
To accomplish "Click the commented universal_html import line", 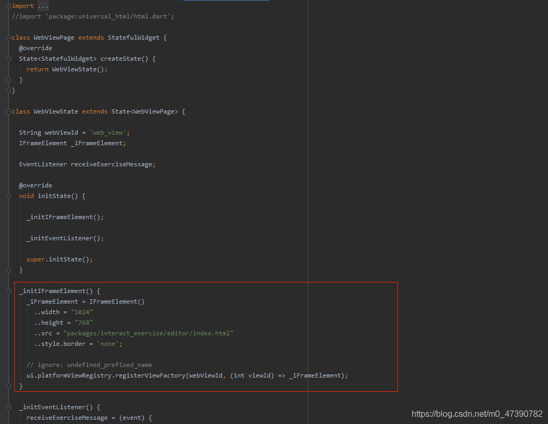I will (x=93, y=16).
